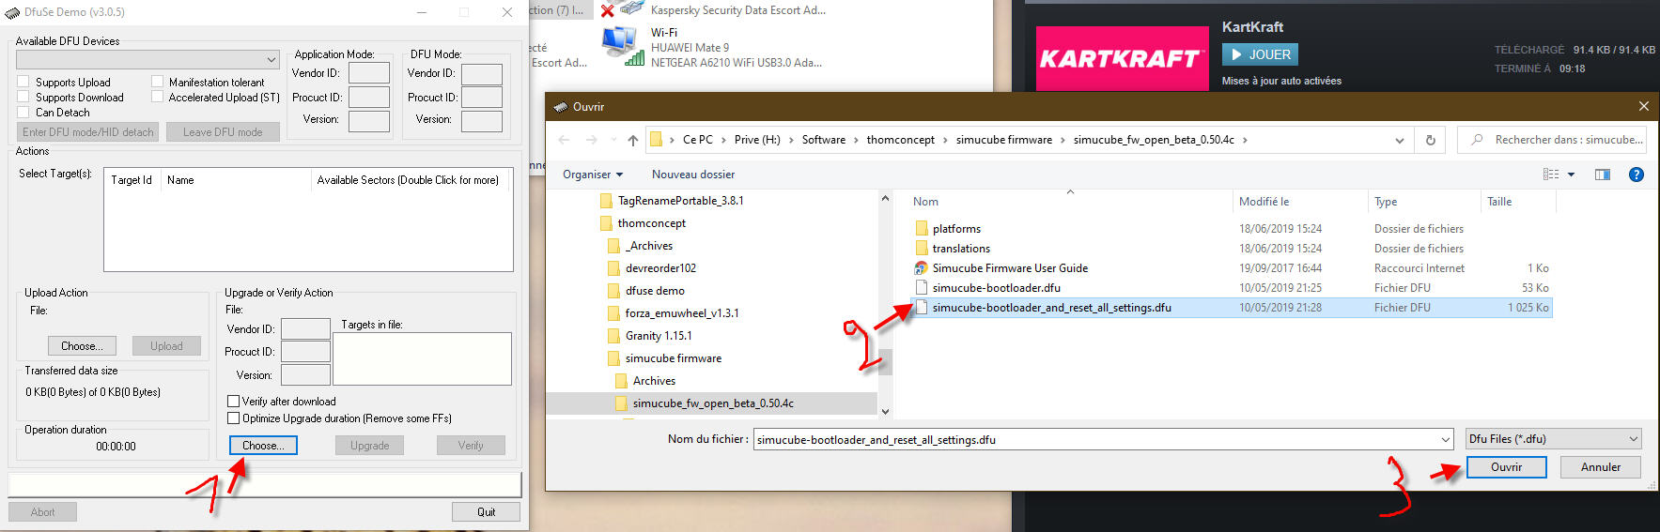This screenshot has height=532, width=1660.
Task: Expand breadcrumb chevron after Ce PC
Action: [x=722, y=140]
